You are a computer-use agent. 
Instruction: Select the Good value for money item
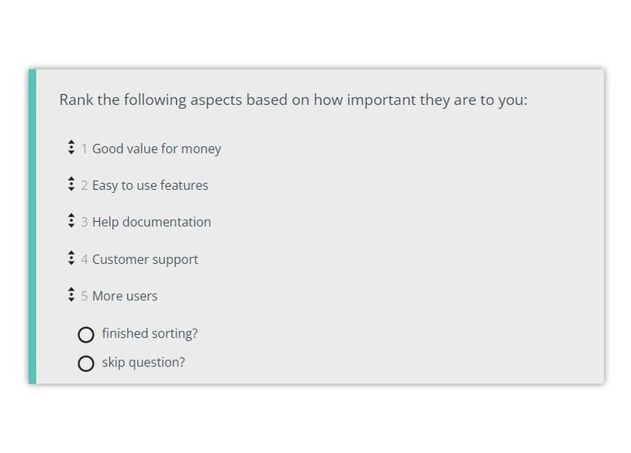coord(156,148)
